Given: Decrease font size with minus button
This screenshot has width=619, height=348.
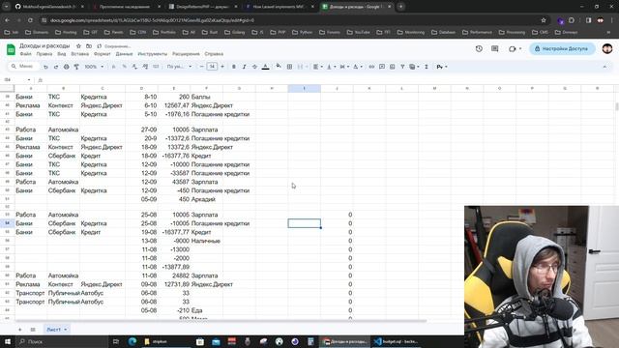Looking at the screenshot, I should pos(202,67).
